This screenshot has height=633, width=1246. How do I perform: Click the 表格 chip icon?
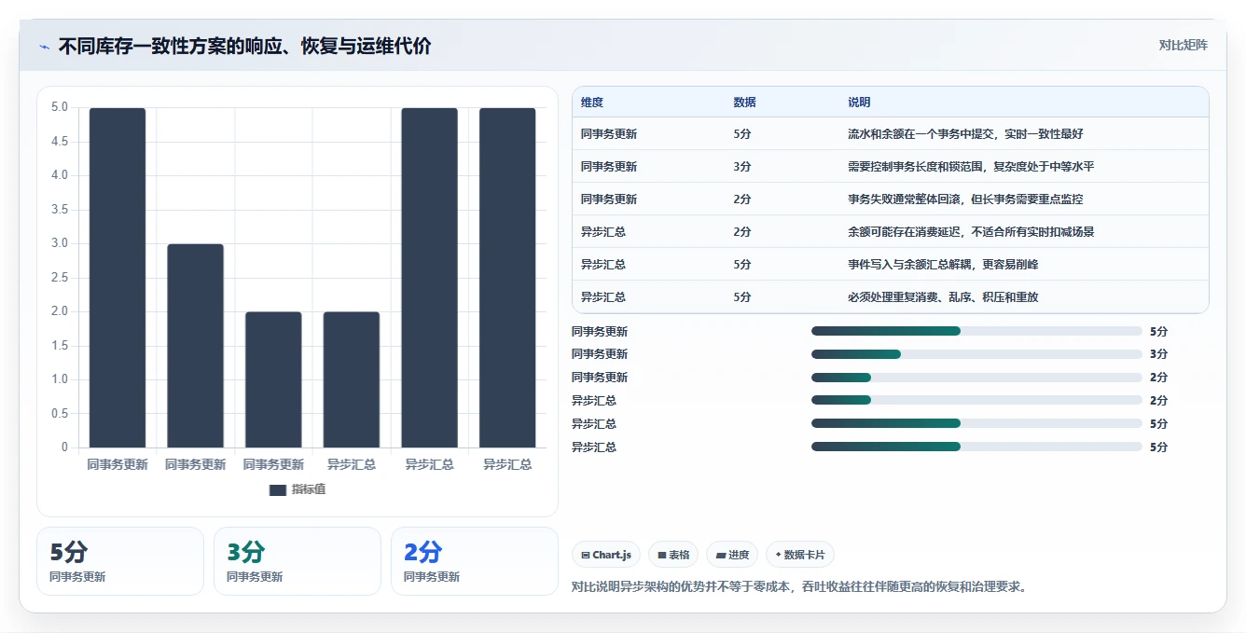(661, 556)
